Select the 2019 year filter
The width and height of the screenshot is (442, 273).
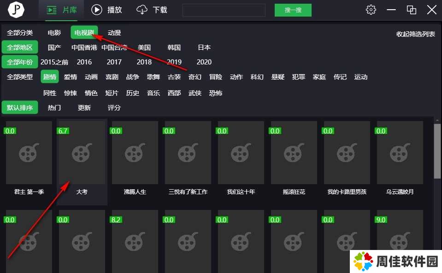[174, 62]
